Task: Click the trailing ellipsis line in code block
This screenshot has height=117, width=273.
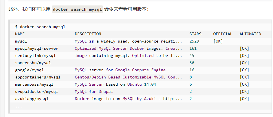Action: coord(19,106)
